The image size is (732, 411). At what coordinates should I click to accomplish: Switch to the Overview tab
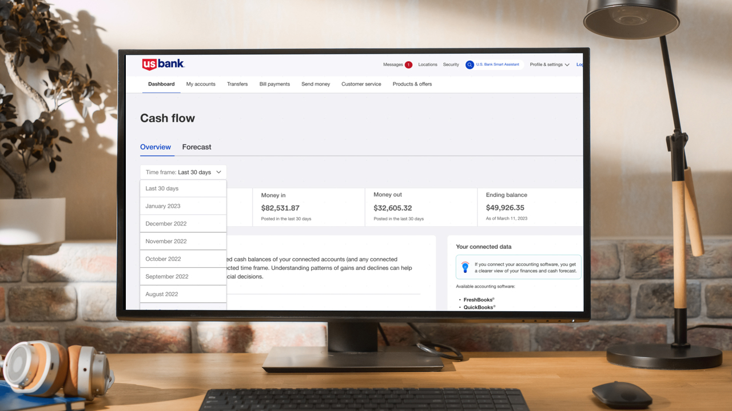pos(156,147)
